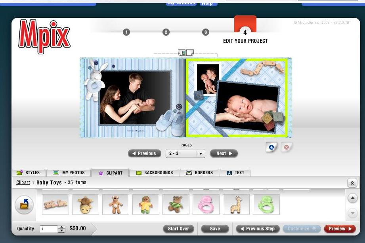Select the wooden train clipart
The image size is (365, 243).
click(55, 205)
